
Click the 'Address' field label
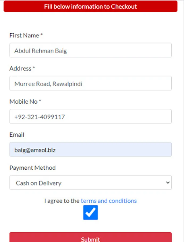(20, 69)
